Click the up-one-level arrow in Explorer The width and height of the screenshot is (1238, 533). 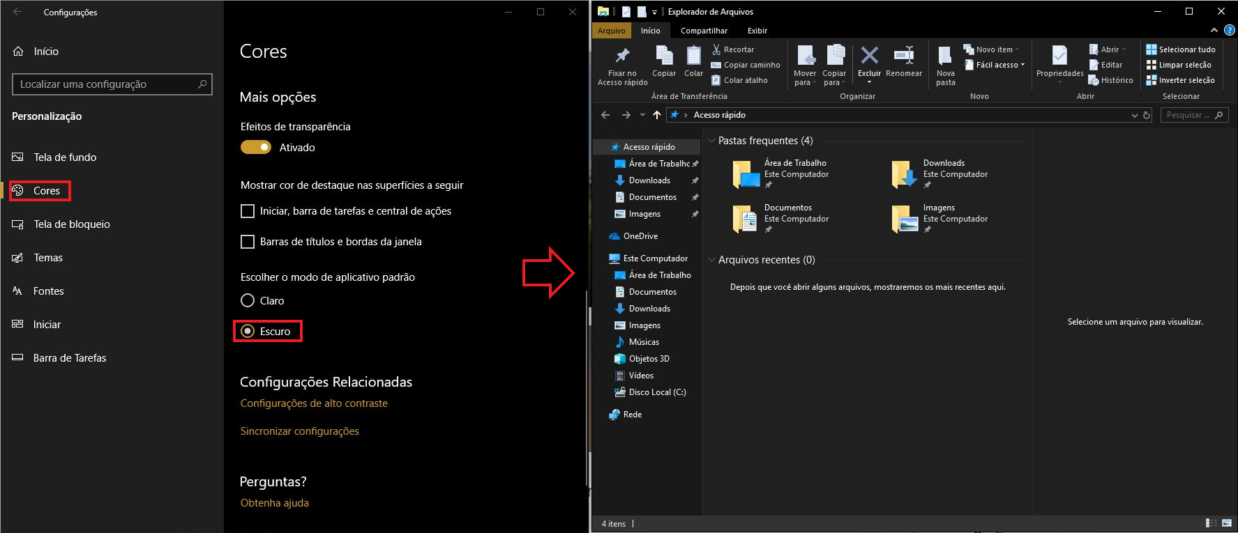657,115
